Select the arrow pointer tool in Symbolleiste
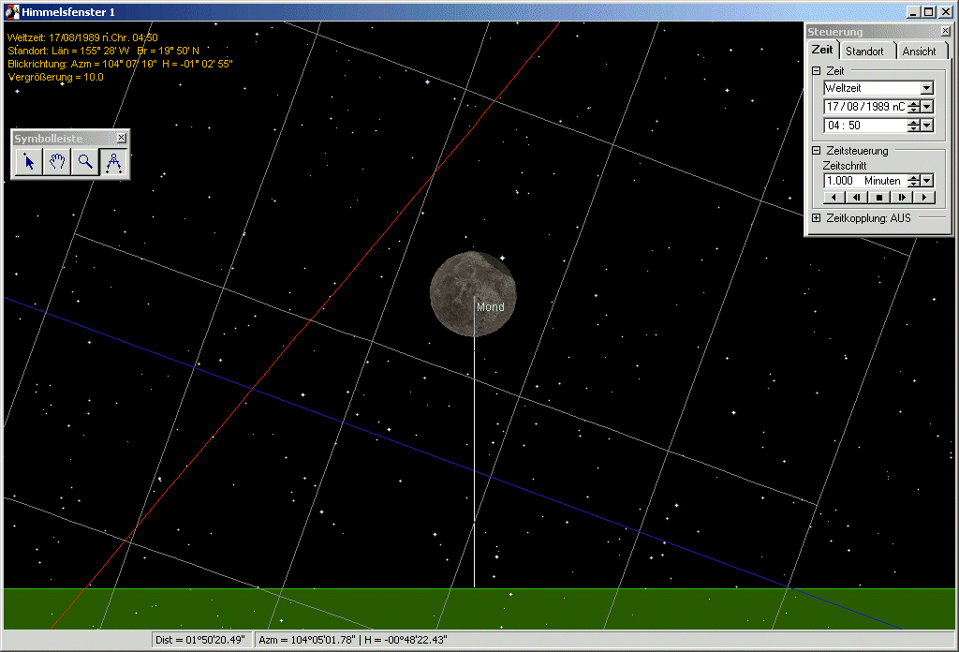 (x=29, y=162)
